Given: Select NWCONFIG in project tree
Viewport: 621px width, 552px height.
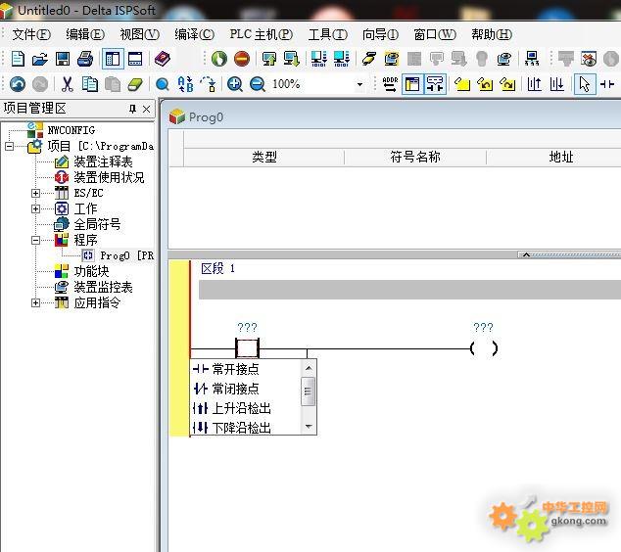Looking at the screenshot, I should (71, 130).
